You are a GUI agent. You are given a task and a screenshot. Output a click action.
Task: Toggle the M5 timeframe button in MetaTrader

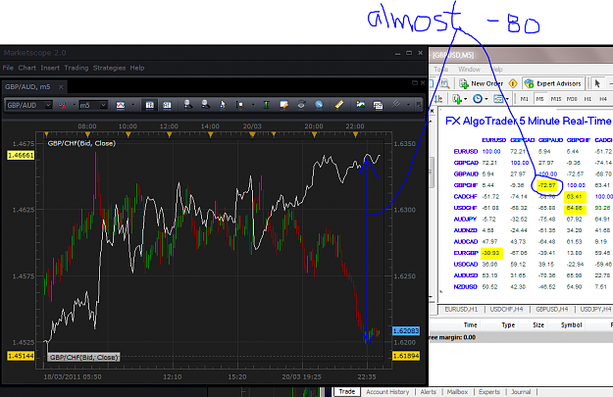[x=539, y=99]
